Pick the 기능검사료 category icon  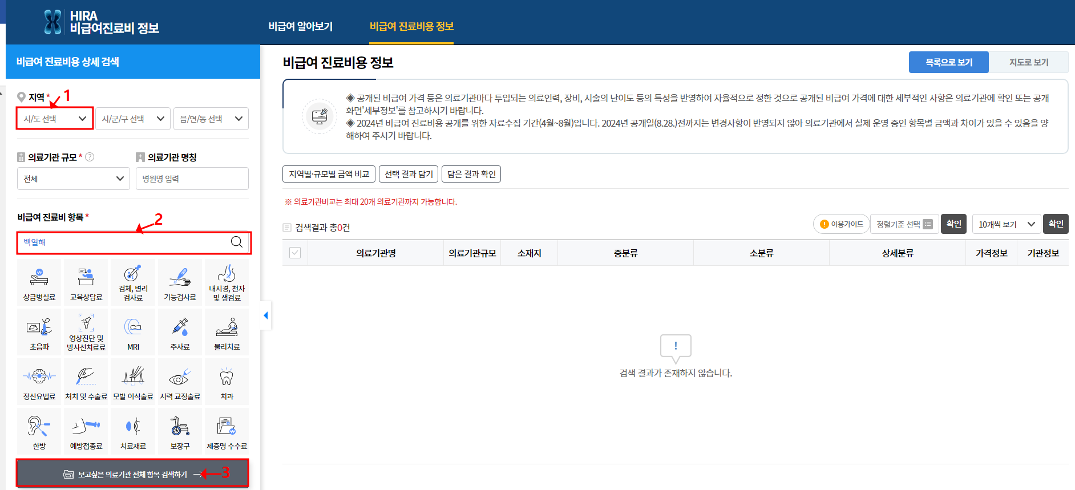coord(180,282)
